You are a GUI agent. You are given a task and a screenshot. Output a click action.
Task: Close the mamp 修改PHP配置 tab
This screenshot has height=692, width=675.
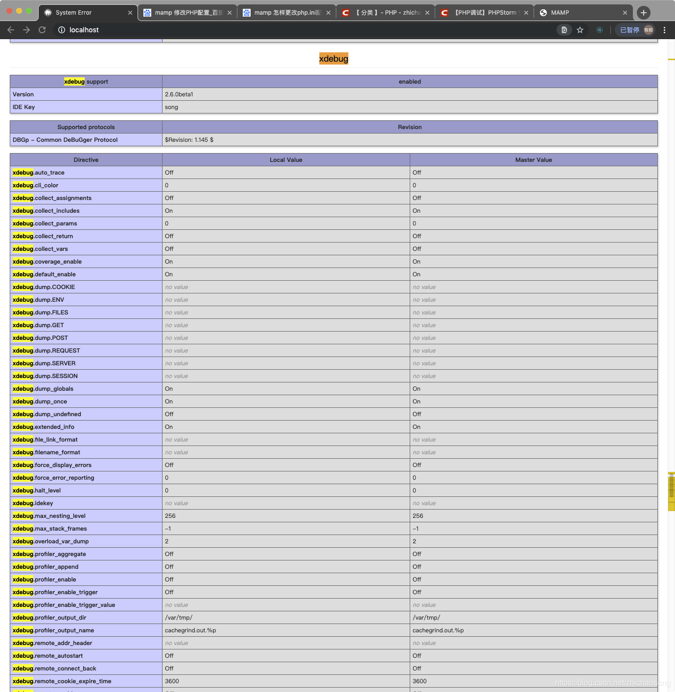(230, 13)
